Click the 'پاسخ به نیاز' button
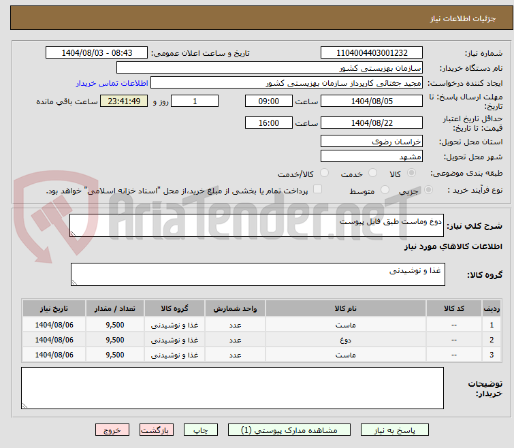This screenshot has height=448, width=514. [x=395, y=430]
